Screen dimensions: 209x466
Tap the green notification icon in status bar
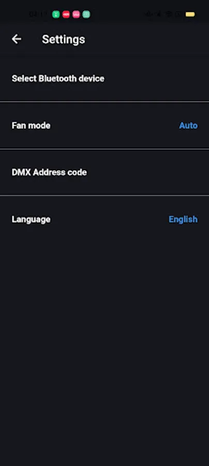(x=56, y=14)
